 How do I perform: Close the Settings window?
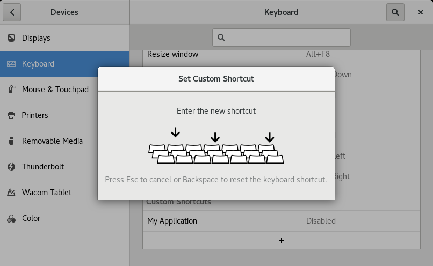click(421, 12)
